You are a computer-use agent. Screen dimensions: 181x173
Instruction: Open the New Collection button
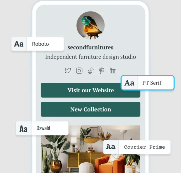[x=90, y=109]
